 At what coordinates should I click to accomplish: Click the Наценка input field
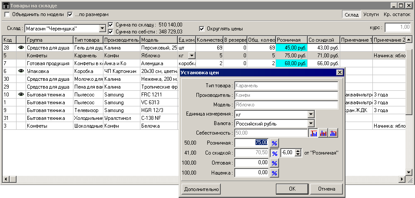click(252, 173)
